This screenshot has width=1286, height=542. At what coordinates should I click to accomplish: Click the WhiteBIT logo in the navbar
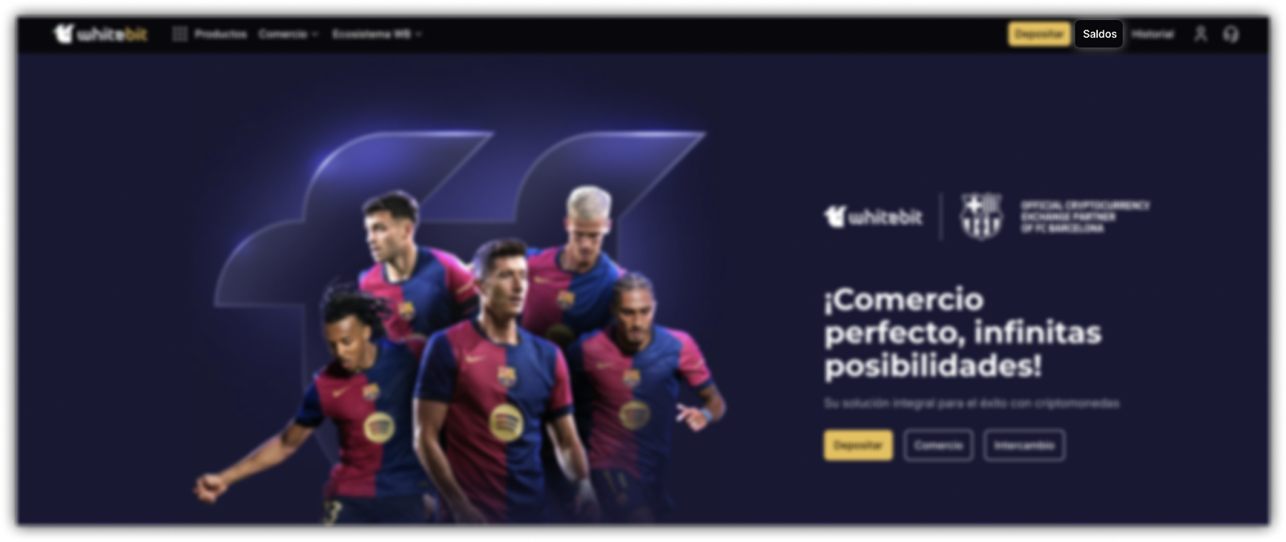(100, 34)
